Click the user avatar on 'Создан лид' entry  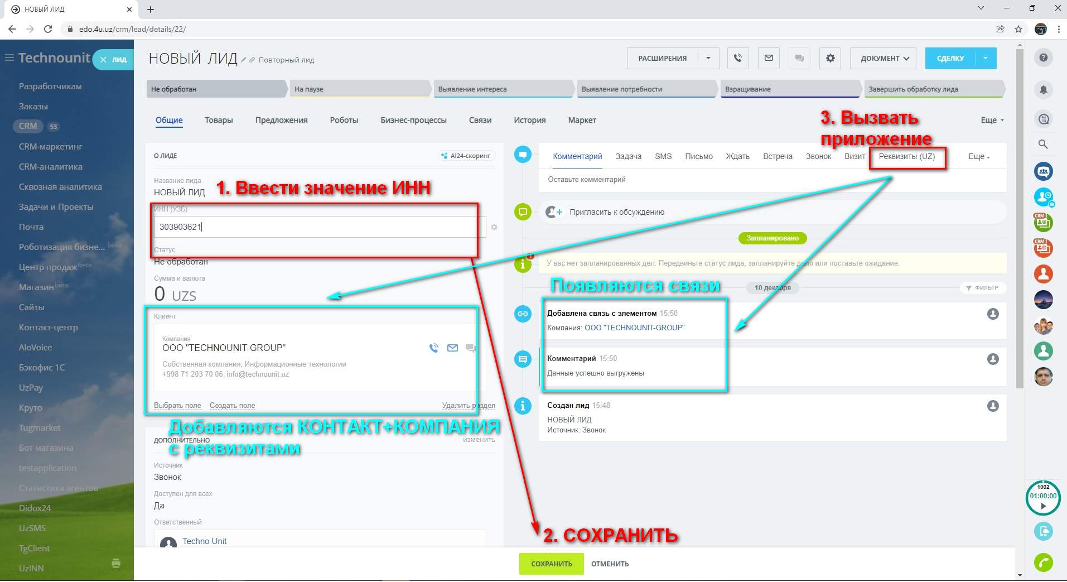(x=993, y=406)
